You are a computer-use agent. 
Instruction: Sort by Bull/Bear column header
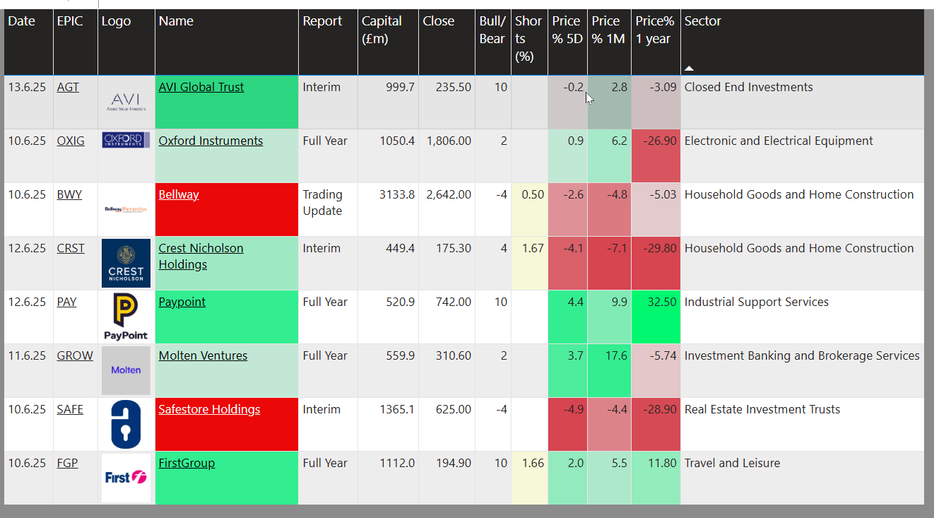click(x=493, y=42)
